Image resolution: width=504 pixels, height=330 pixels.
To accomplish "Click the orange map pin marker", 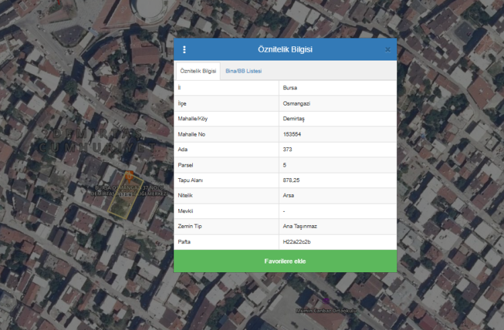I will (x=129, y=175).
